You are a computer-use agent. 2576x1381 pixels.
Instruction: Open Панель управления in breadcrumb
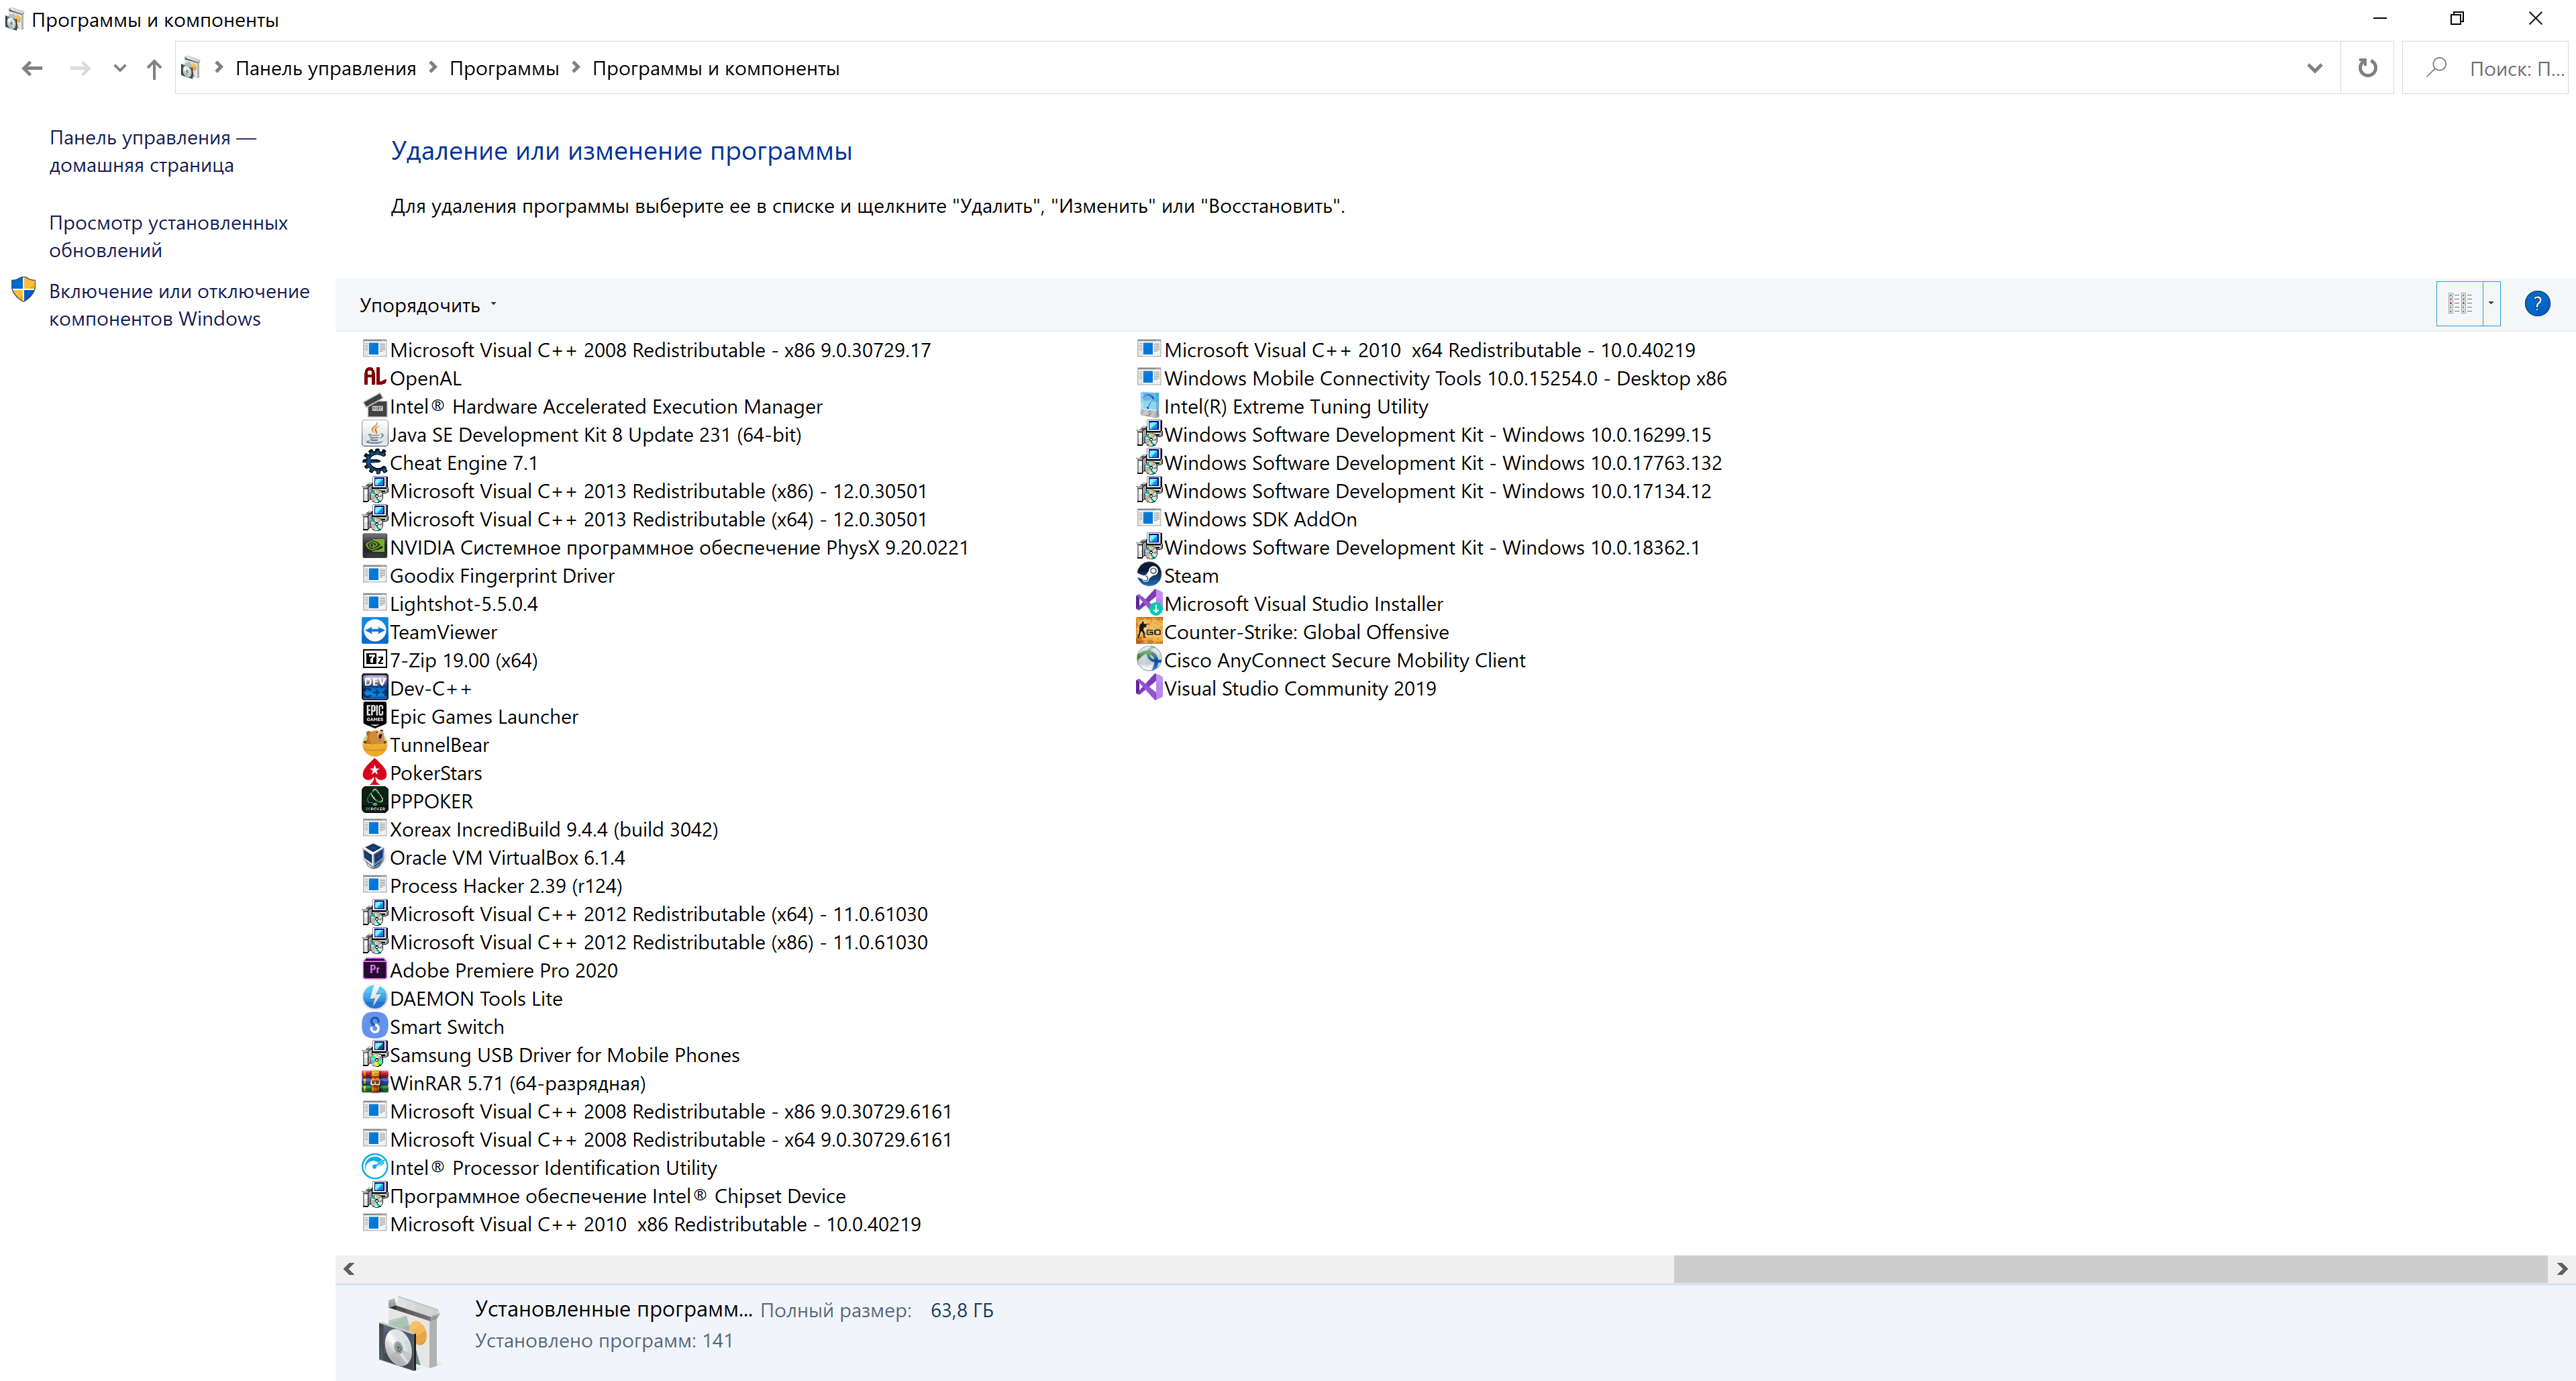tap(325, 68)
